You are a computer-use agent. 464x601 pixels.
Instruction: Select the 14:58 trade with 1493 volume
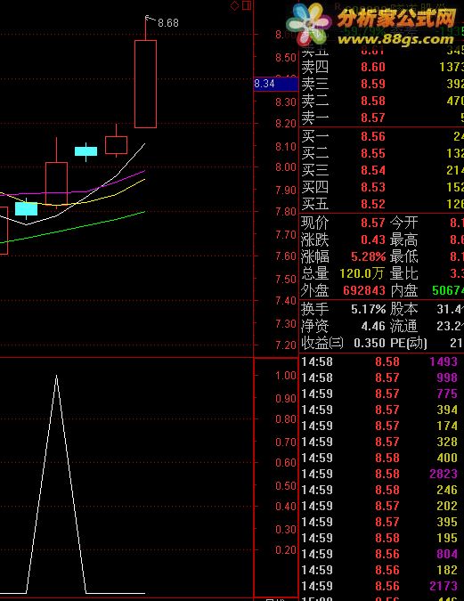379,361
